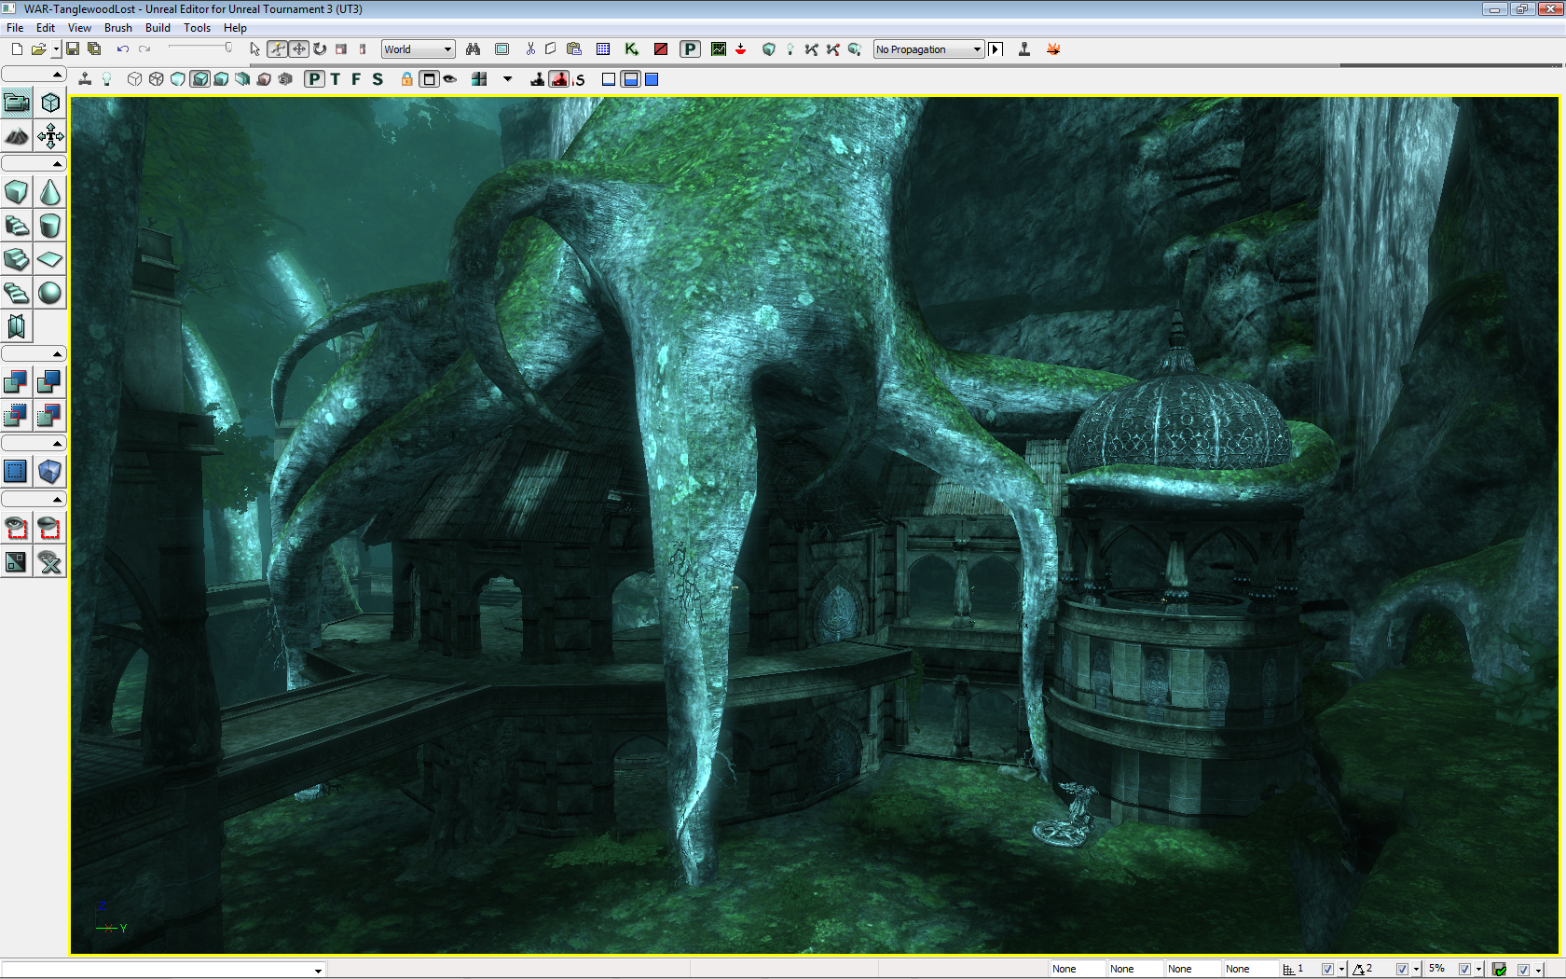
Task: Create Cube builder brush
Action: (17, 192)
